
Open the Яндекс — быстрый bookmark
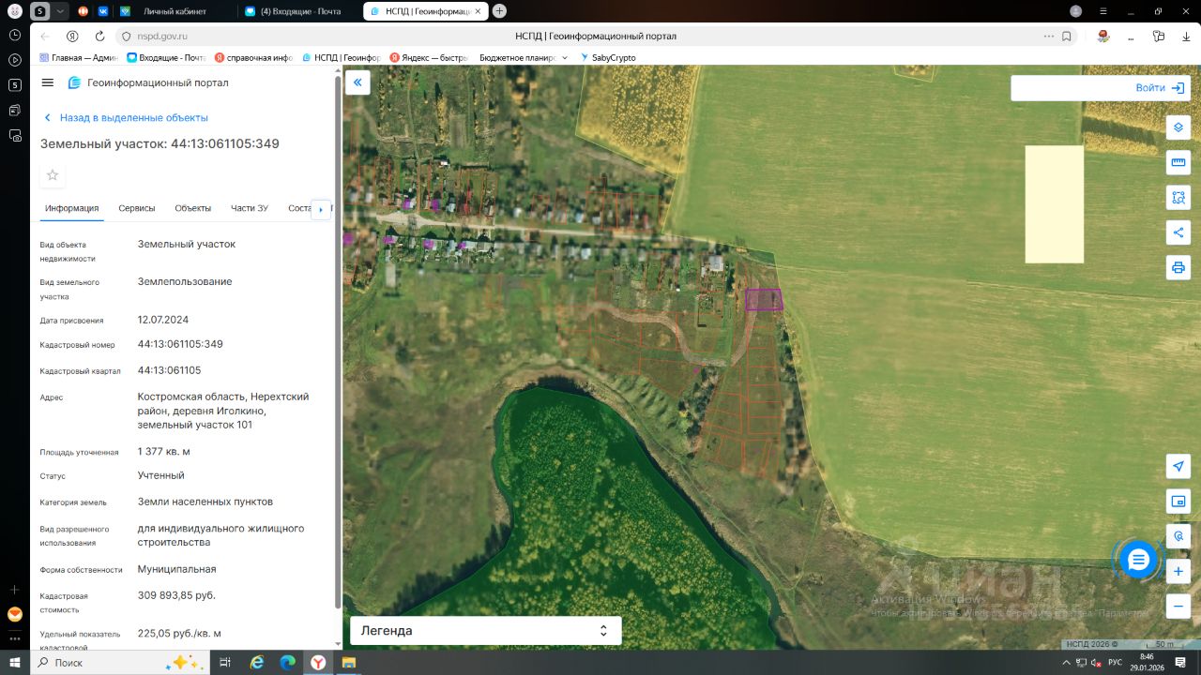coord(428,57)
